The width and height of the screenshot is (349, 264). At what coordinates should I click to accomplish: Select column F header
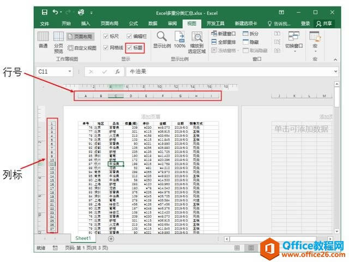[163, 96]
